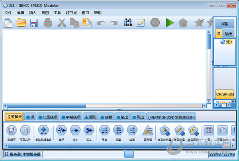Create a new stream with the blank page icon
The height and width of the screenshot is (161, 239).
pos(8,23)
